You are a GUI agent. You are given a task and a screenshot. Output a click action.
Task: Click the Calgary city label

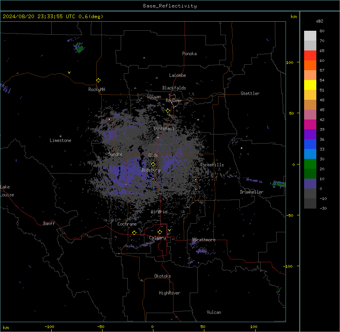point(158,238)
